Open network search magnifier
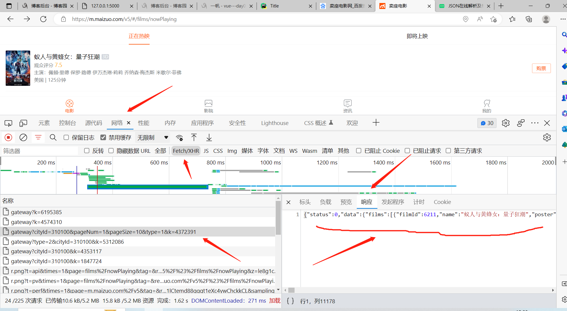 point(53,138)
